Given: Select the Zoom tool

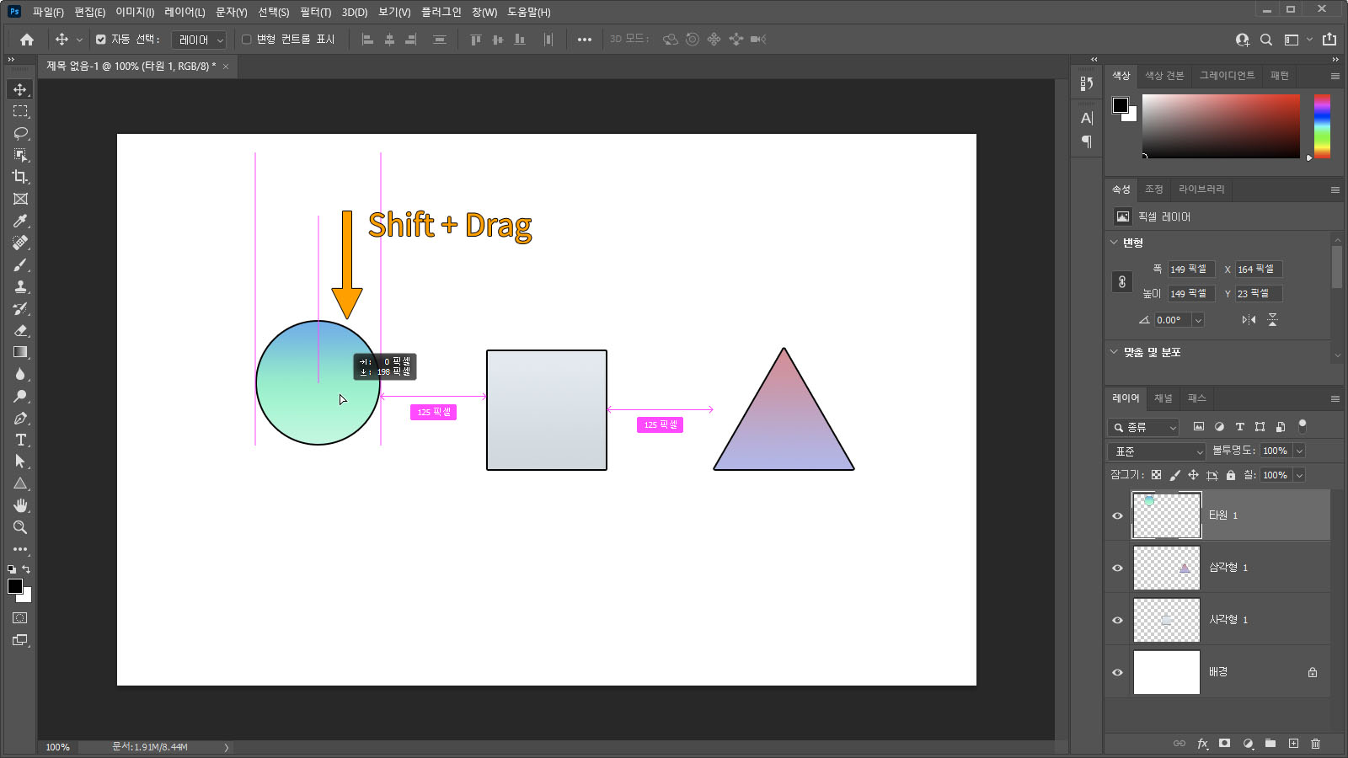Looking at the screenshot, I should coord(20,527).
